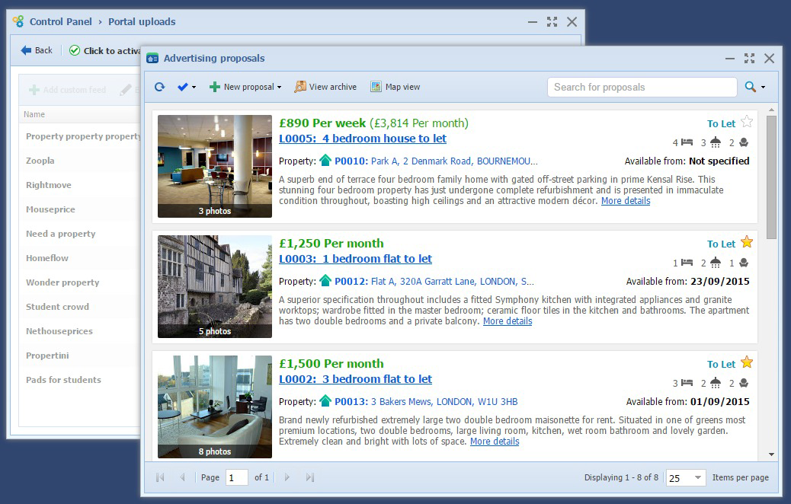The width and height of the screenshot is (791, 504).
Task: Go to the next page arrow
Action: pos(287,477)
